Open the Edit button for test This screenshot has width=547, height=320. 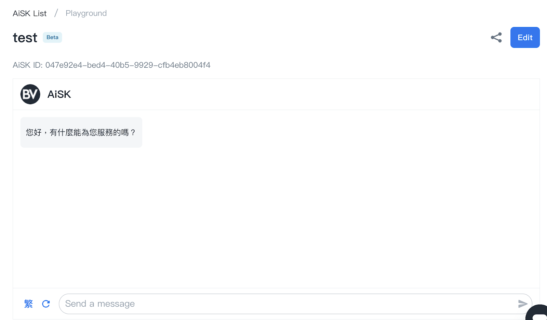pyautogui.click(x=525, y=37)
